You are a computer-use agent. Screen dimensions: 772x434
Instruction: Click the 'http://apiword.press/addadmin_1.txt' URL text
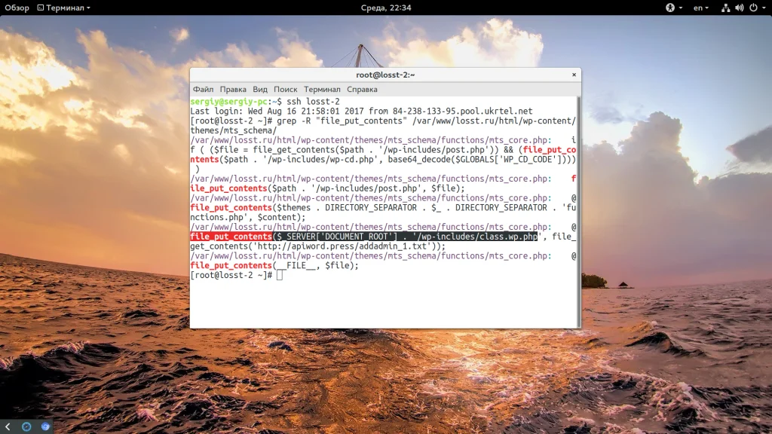tap(342, 246)
